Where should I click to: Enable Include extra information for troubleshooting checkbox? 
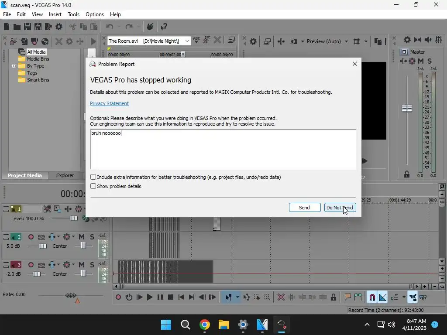[x=93, y=177]
